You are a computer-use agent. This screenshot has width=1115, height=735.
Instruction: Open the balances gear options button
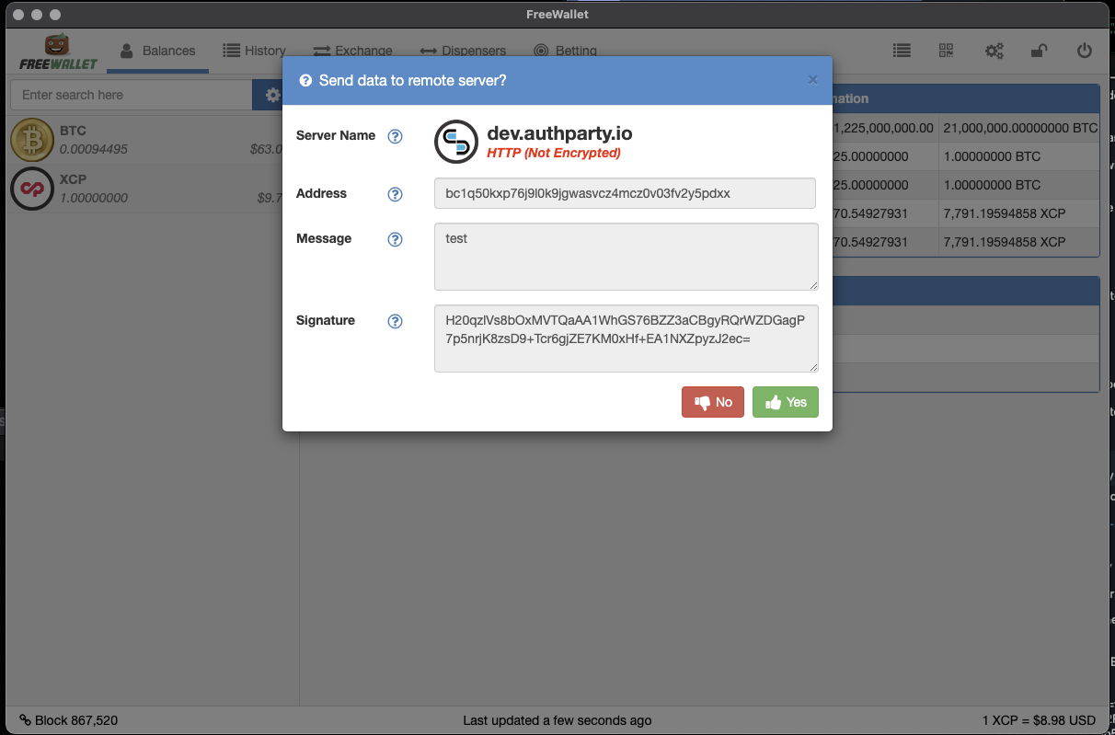pos(272,95)
